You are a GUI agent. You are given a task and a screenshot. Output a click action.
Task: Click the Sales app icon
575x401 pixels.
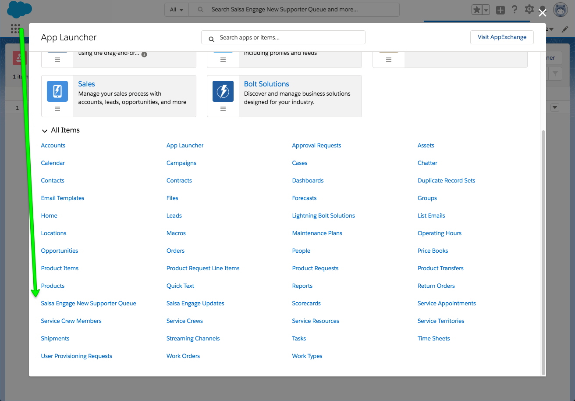point(57,91)
